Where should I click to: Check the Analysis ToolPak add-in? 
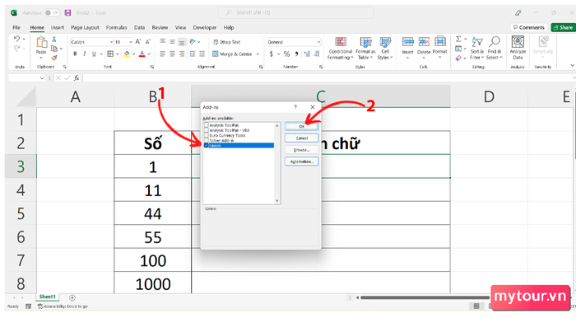(206, 125)
